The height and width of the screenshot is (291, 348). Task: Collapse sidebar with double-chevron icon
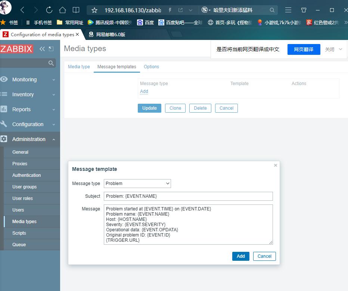pos(42,49)
